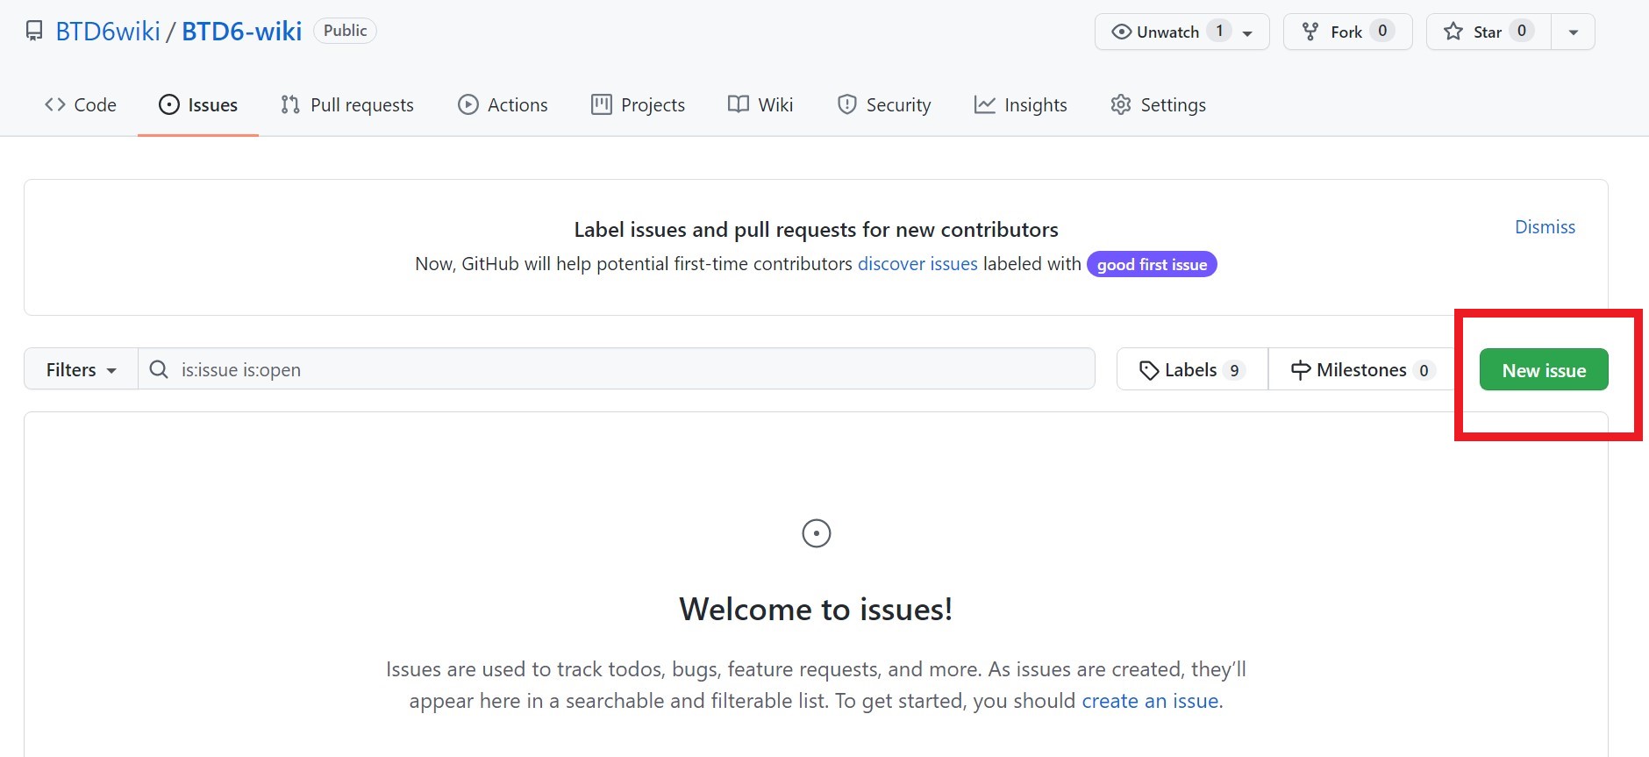Open the Labels list

1192,369
